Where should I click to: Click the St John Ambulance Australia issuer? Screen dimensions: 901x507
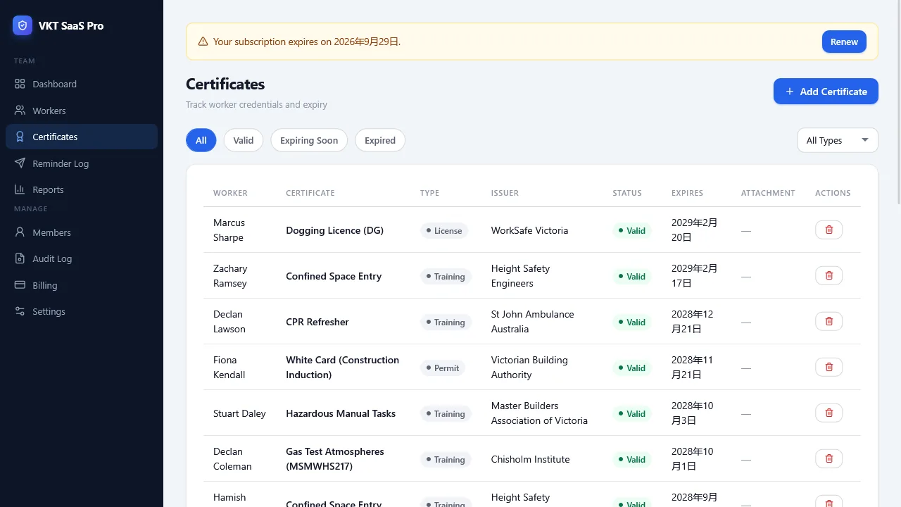pyautogui.click(x=533, y=322)
